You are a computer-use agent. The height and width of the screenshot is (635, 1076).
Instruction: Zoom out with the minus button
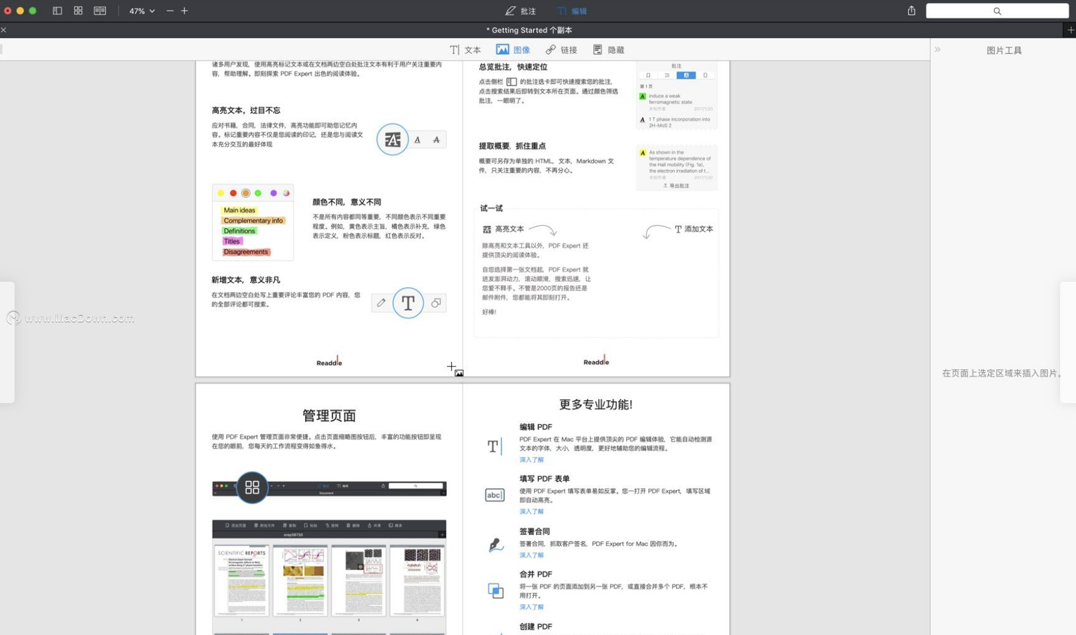coord(170,11)
